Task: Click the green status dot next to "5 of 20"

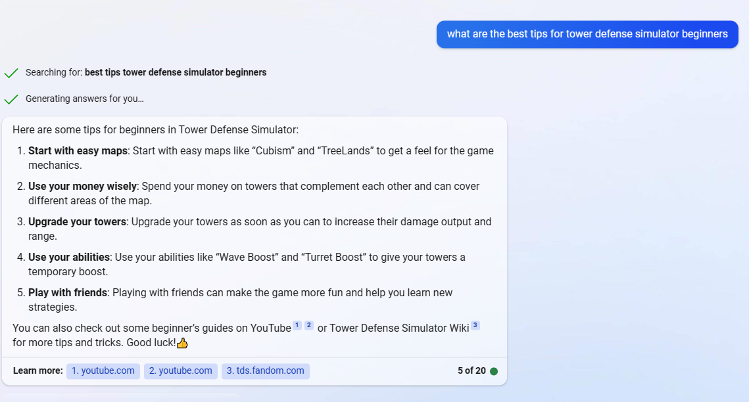Action: click(x=494, y=370)
